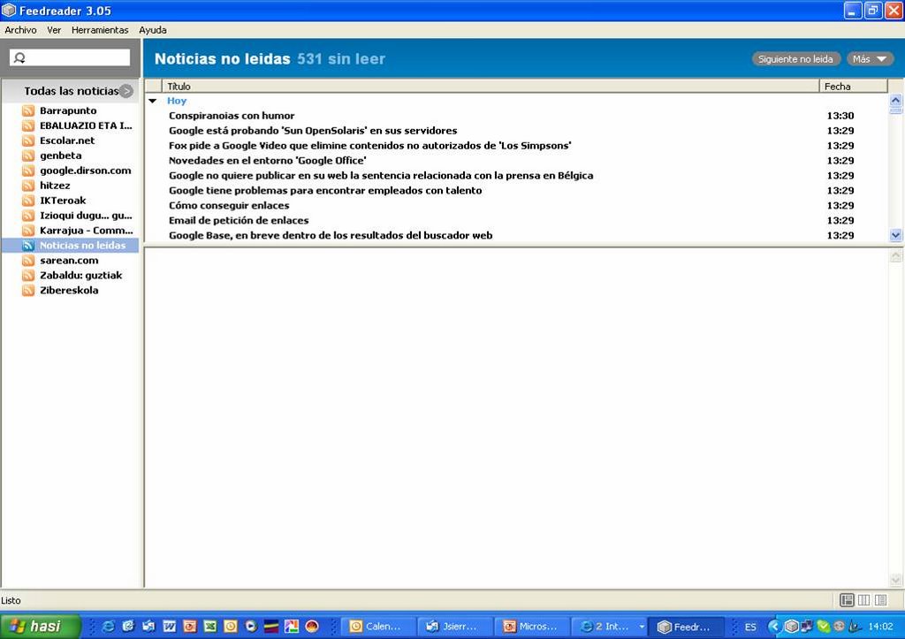Expand hidden system tray icons
This screenshot has width=905, height=639.
click(774, 627)
